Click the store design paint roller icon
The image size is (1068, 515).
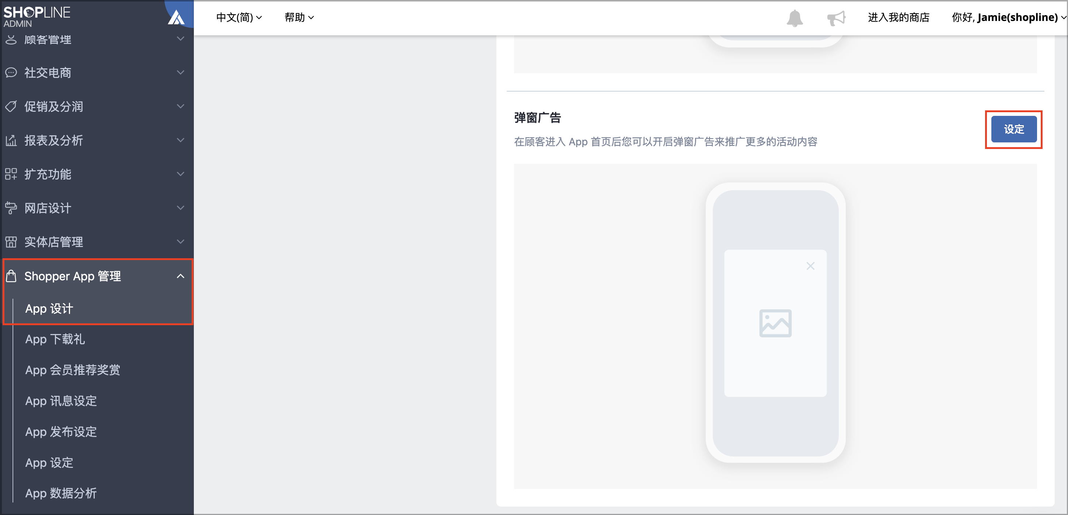11,208
